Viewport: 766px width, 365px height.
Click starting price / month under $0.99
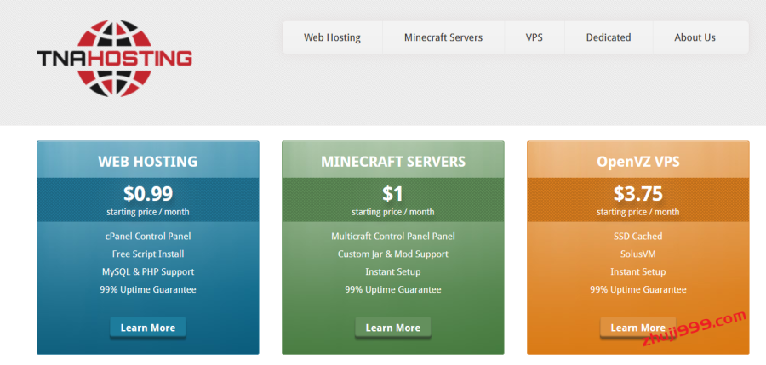[x=148, y=212]
